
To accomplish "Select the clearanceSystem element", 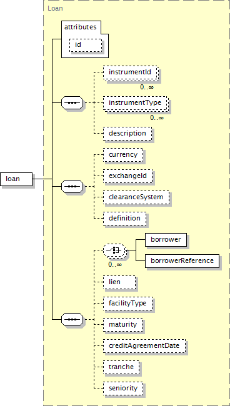I will tap(136, 197).
